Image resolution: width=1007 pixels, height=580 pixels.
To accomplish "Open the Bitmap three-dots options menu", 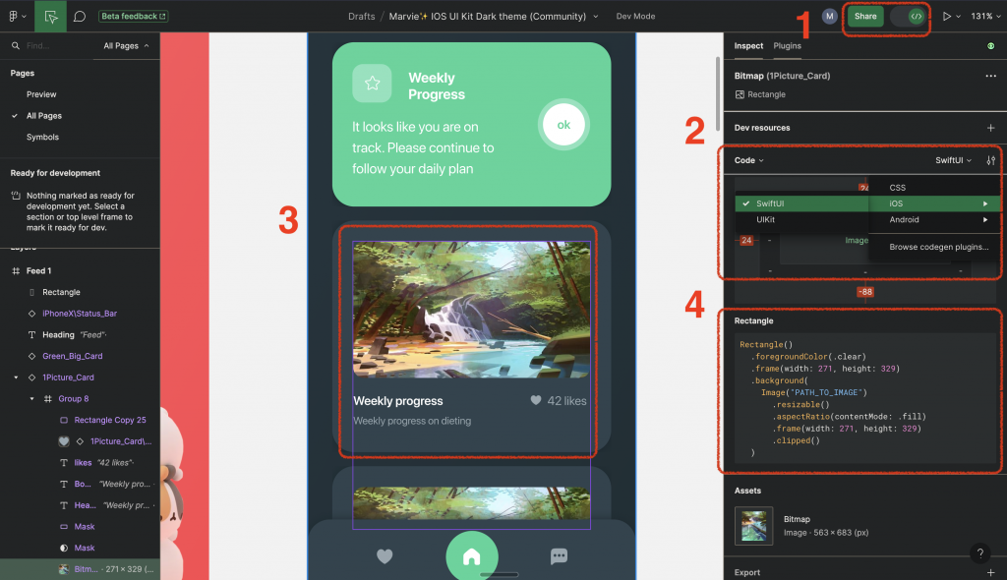I will pyautogui.click(x=991, y=76).
